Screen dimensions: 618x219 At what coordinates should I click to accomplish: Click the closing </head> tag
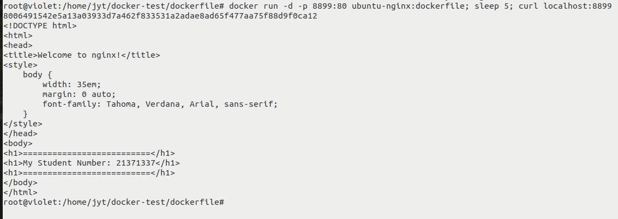[x=20, y=133]
